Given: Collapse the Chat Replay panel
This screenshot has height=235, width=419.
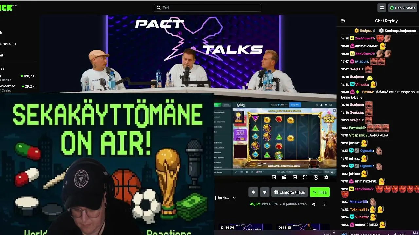Looking at the screenshot, I should (343, 21).
